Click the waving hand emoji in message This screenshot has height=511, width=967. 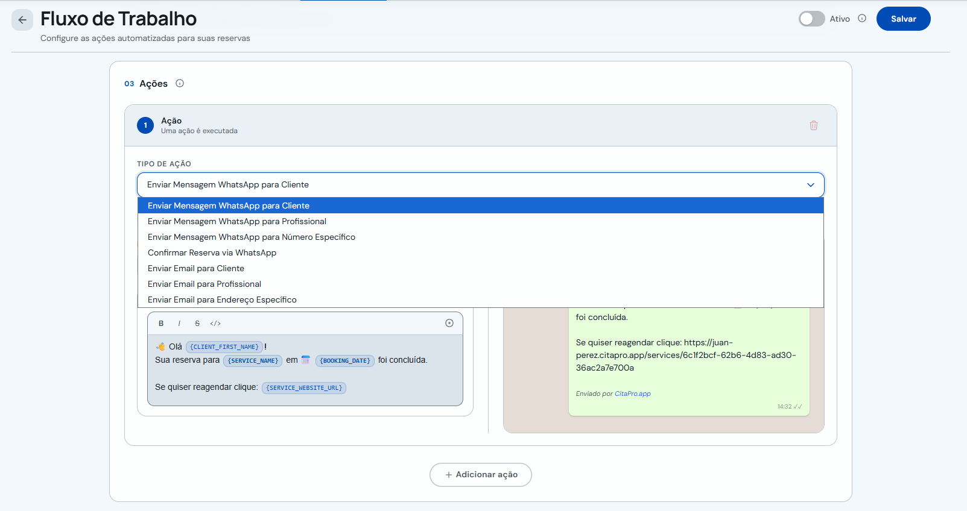tap(160, 346)
